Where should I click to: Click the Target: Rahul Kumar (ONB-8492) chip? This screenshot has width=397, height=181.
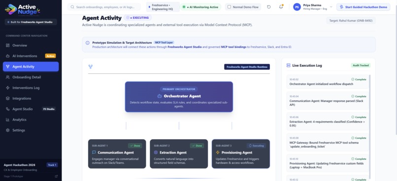pyautogui.click(x=351, y=21)
